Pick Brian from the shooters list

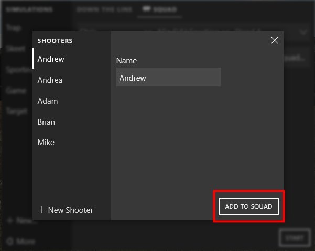[46, 122]
